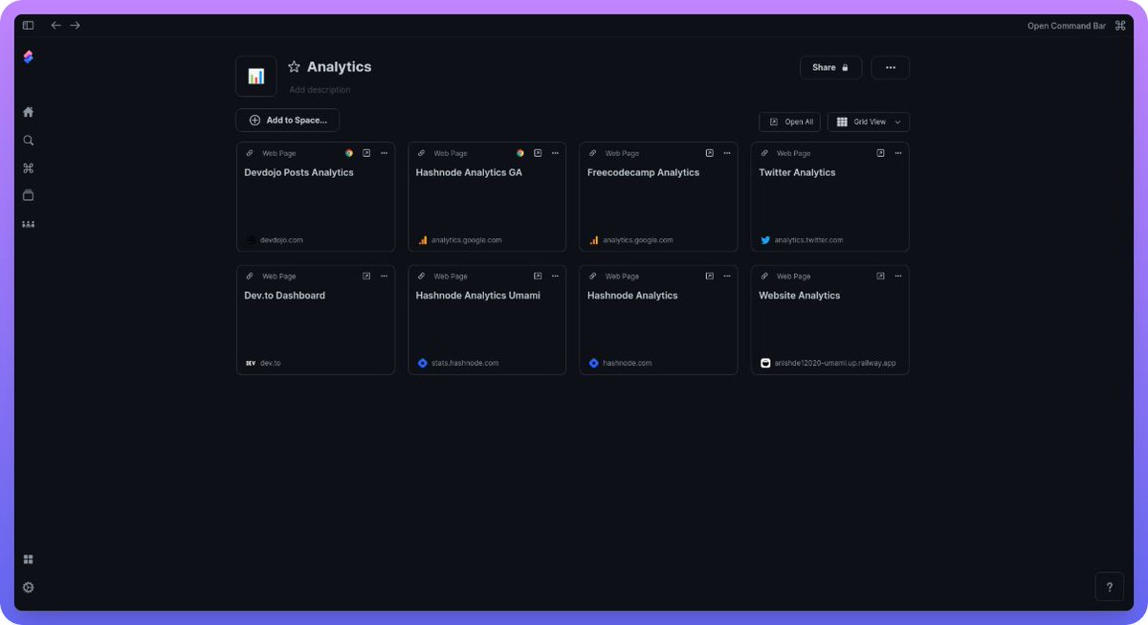1148x625 pixels.
Task: Open Twitter Analytics external link icon
Action: tap(881, 153)
